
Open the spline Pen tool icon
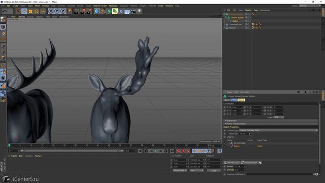103,11
